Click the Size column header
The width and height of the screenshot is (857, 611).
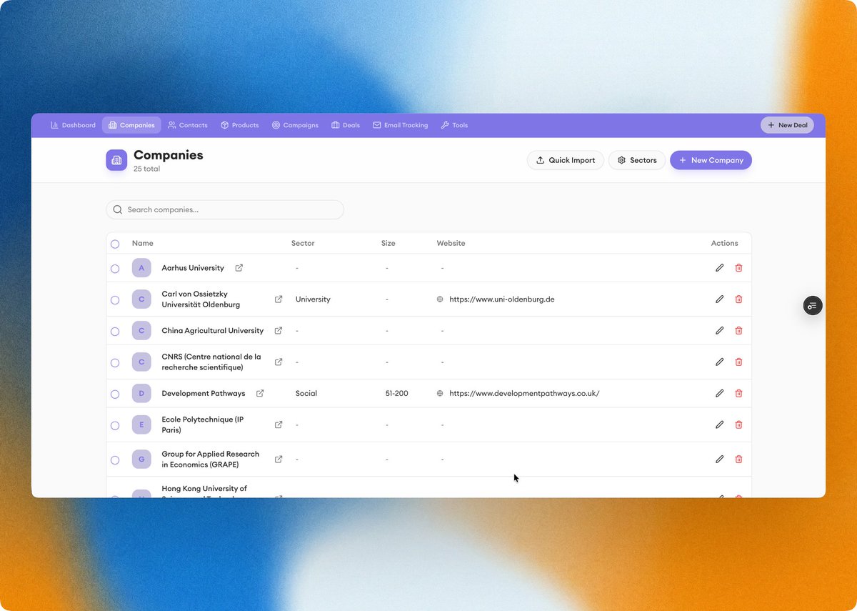click(388, 243)
